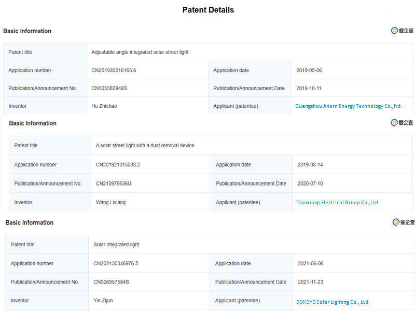Click application number CN201930216165.6
This screenshot has width=415, height=311.
coord(114,70)
